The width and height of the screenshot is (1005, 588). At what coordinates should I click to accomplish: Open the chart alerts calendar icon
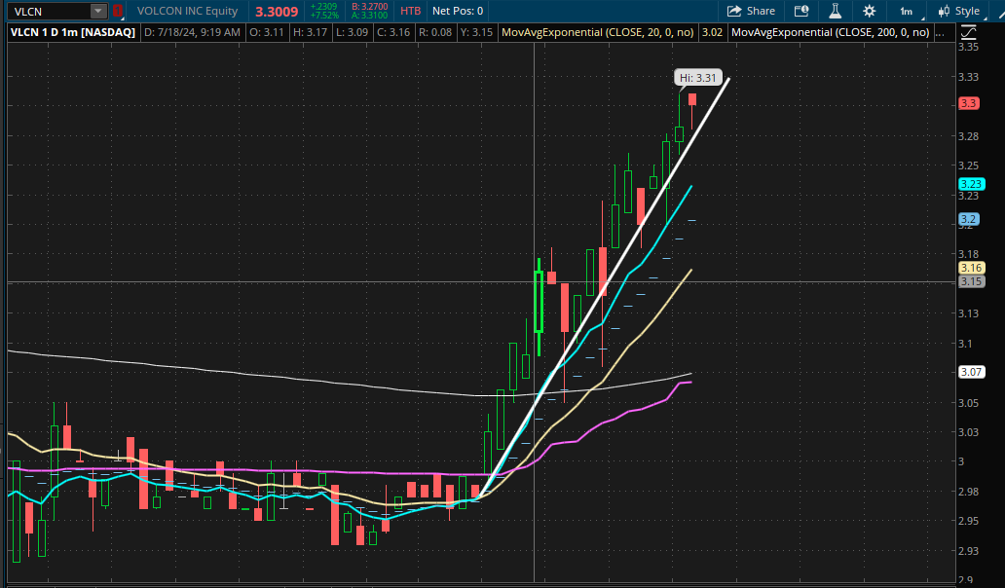click(801, 11)
